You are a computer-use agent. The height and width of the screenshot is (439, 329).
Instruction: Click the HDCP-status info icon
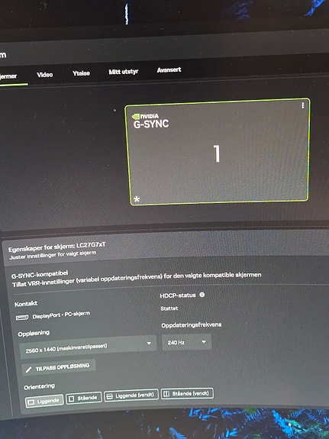(202, 295)
